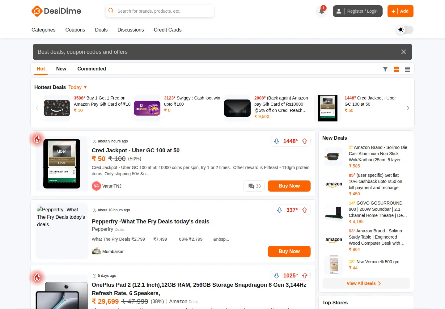Image resolution: width=445 pixels, height=309 pixels.
Task: Open the notifications bell
Action: [322, 11]
